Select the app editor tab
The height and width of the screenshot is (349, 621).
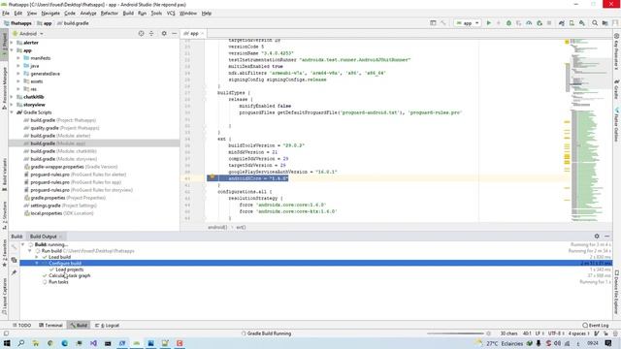(x=193, y=34)
